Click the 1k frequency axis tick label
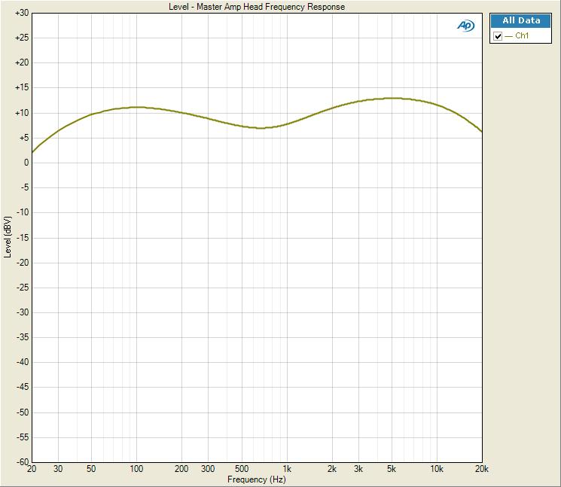Image resolution: width=561 pixels, height=487 pixels. (x=286, y=469)
